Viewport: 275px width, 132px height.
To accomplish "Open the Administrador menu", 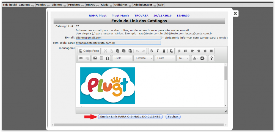I will coord(145,5).
